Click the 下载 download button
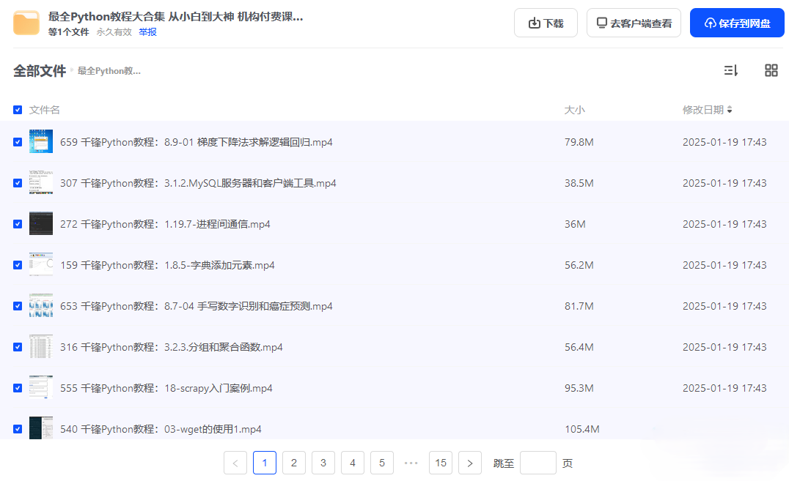 point(546,23)
